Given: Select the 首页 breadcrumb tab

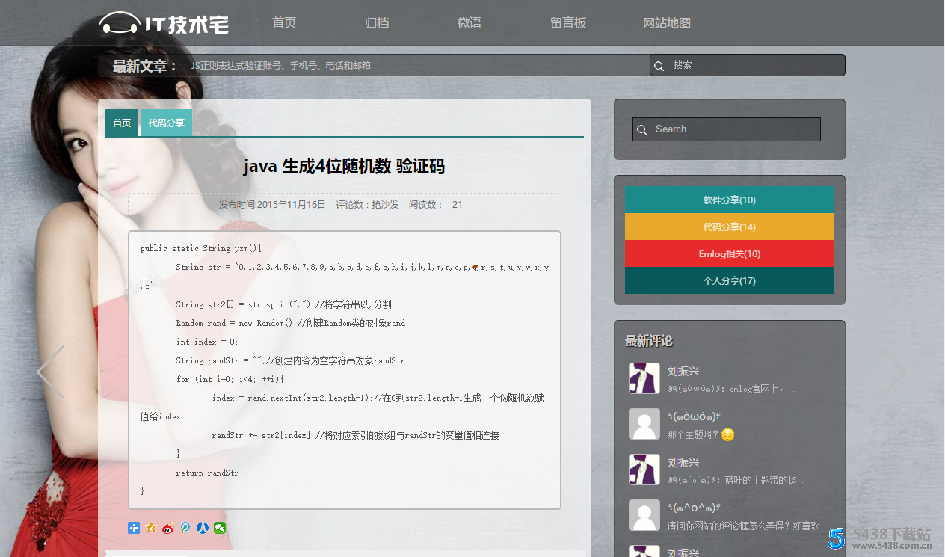Looking at the screenshot, I should (122, 123).
